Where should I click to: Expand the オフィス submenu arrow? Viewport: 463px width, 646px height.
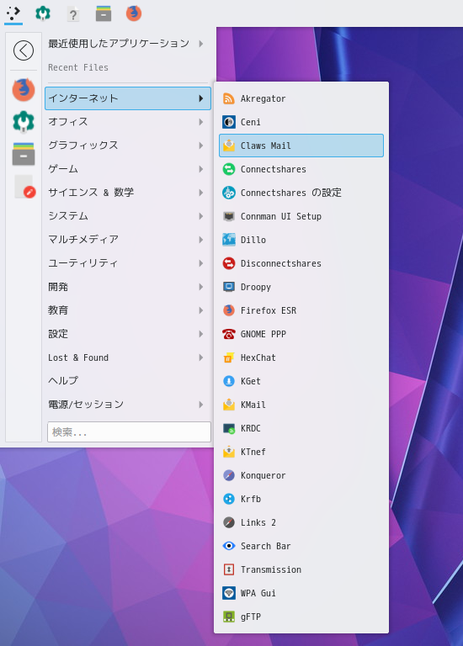(201, 122)
